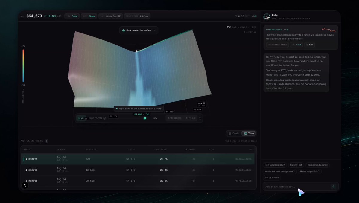Click the Safe UP bet suggestion
Viewport: 359px width, 203px height.
296,165
